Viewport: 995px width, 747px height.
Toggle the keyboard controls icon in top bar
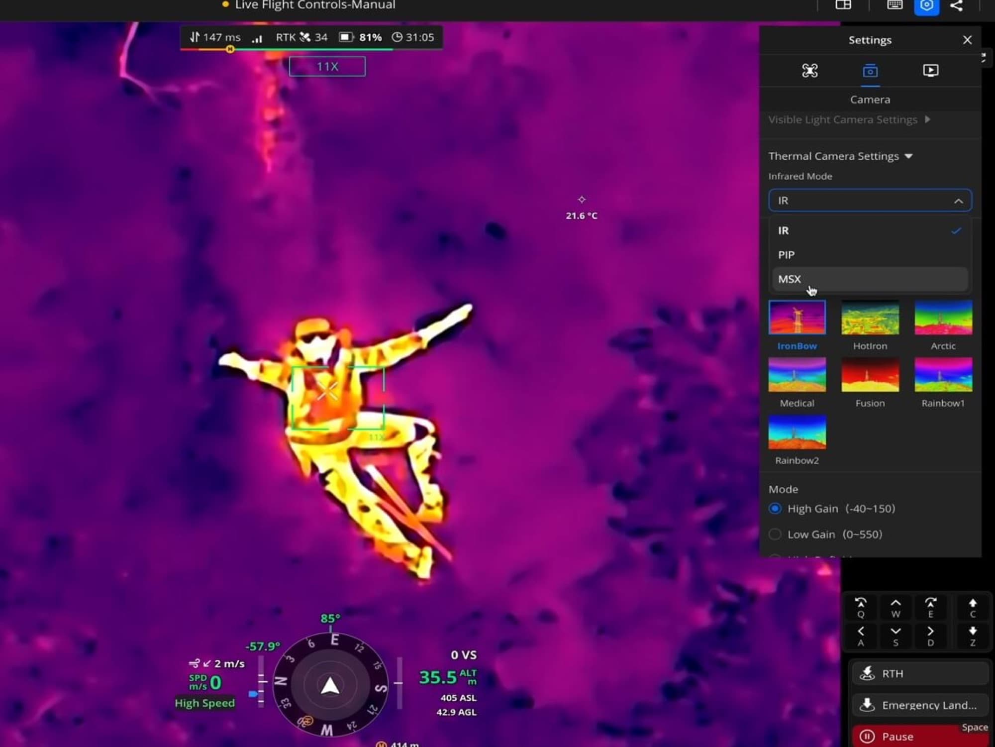click(895, 5)
